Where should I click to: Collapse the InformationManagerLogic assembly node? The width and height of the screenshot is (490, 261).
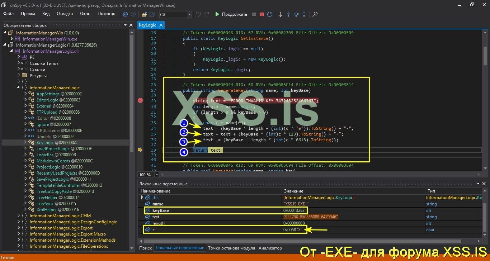click(x=5, y=45)
